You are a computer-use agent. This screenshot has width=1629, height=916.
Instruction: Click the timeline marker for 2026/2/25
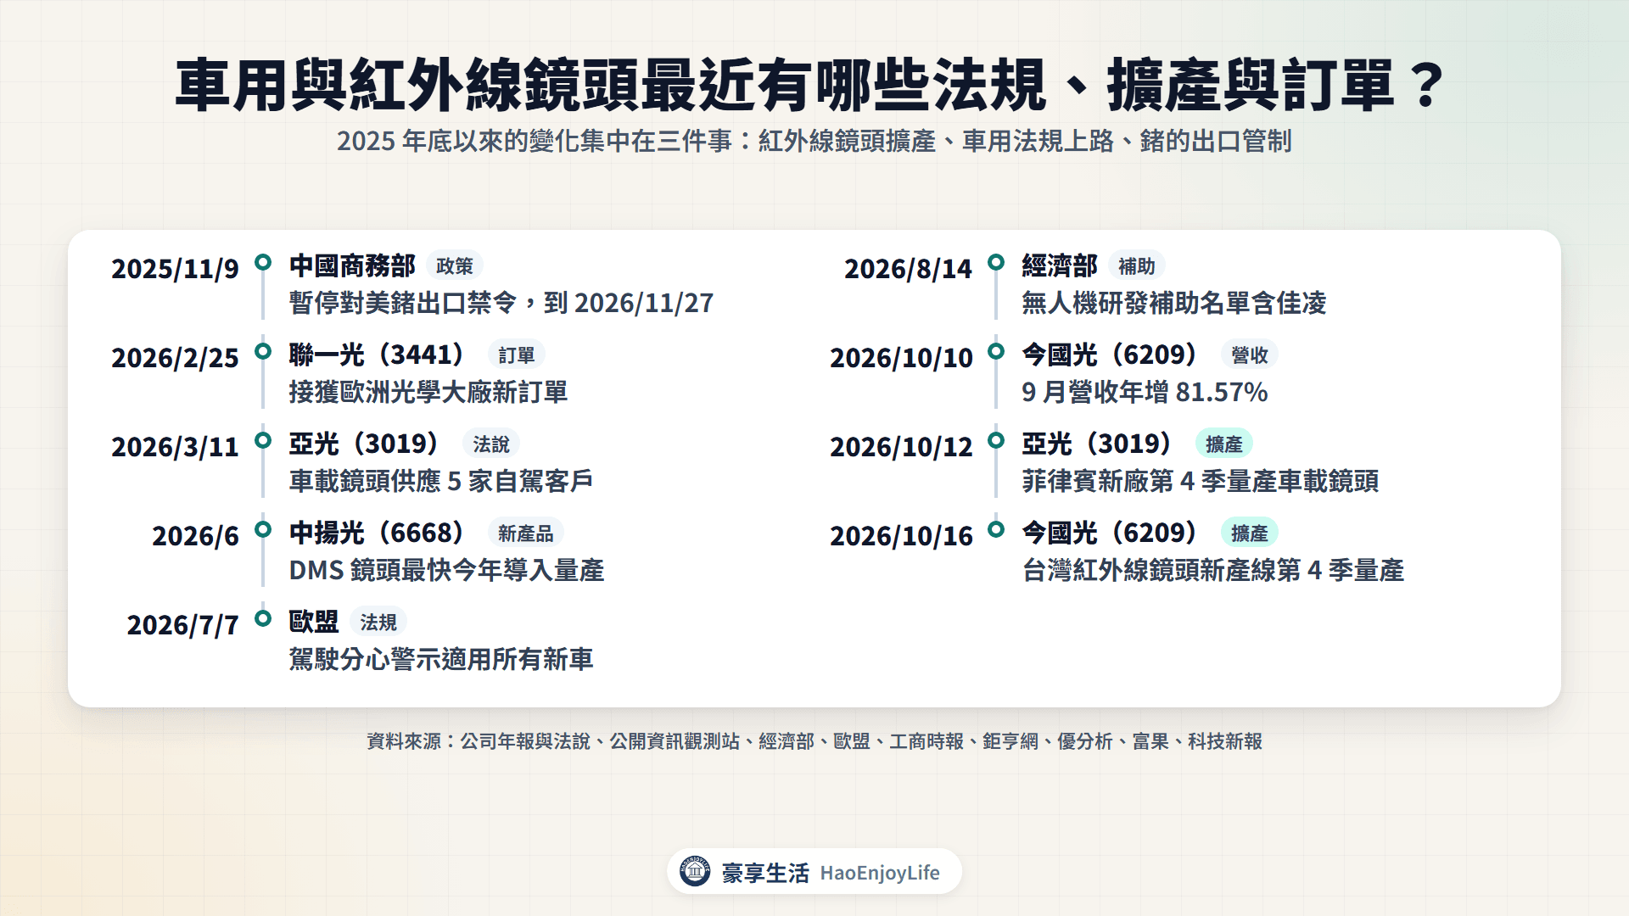pos(263,351)
